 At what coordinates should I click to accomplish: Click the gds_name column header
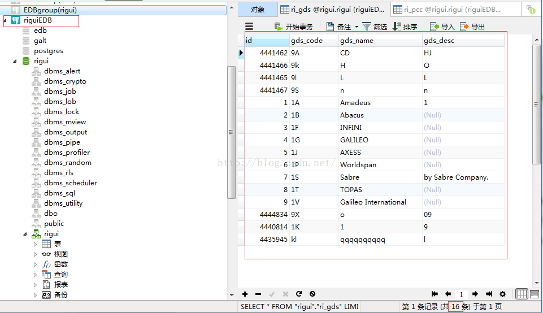(x=380, y=41)
